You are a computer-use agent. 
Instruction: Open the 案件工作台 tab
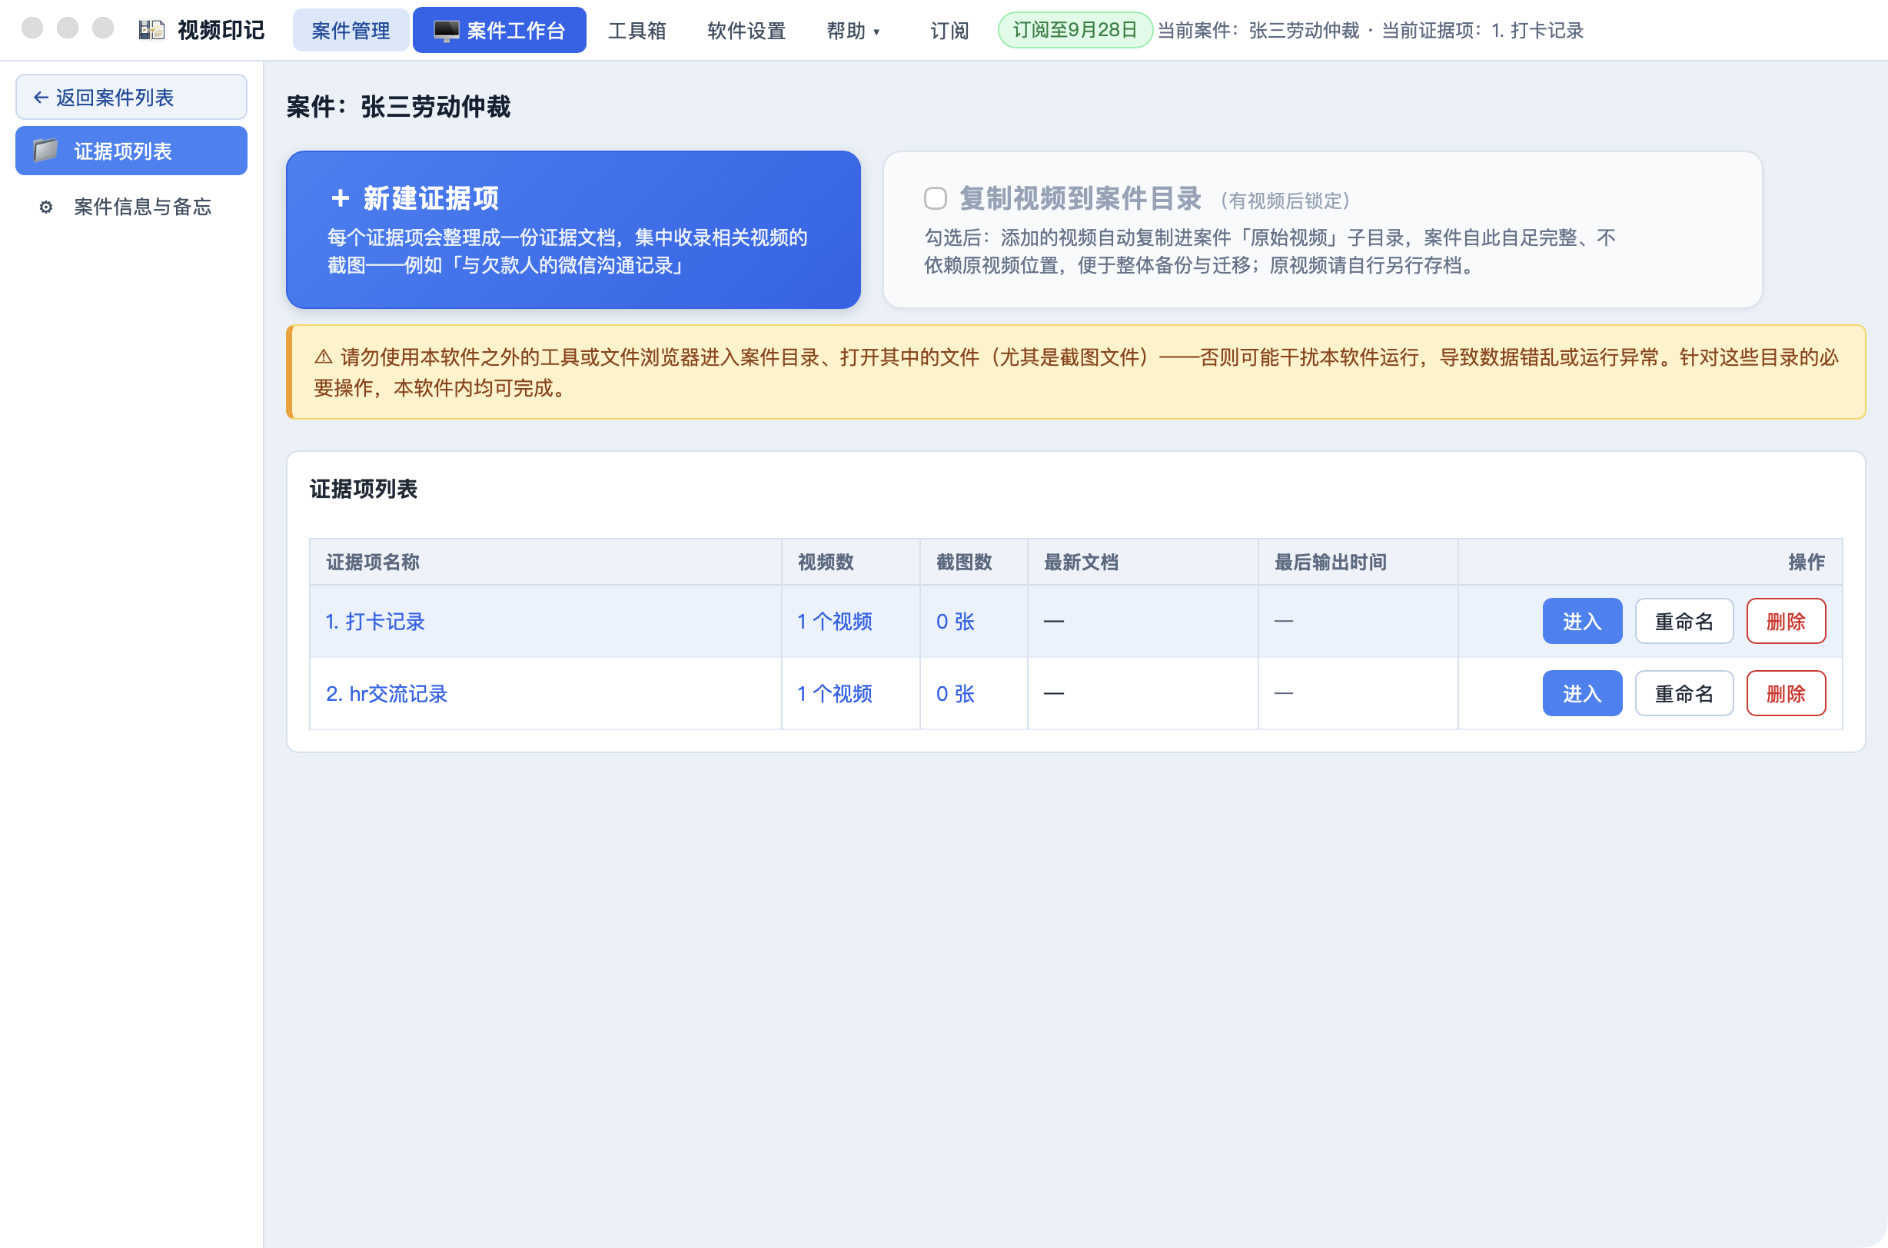499,30
